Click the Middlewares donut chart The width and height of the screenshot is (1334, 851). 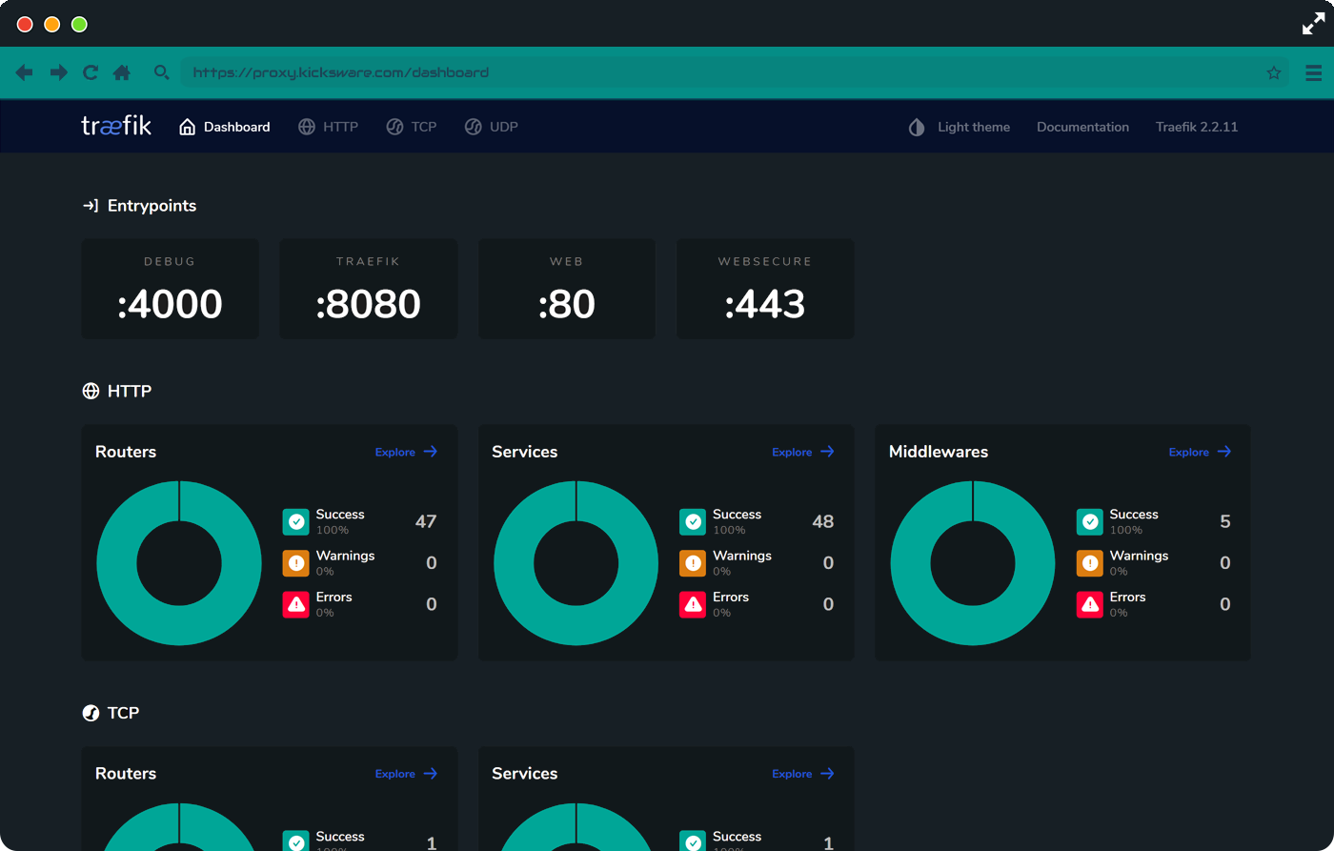[973, 563]
